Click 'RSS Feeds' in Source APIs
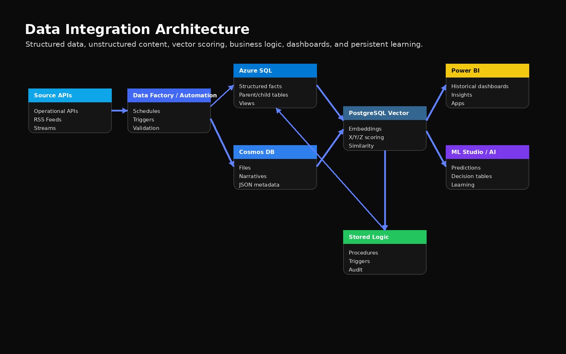 point(48,120)
